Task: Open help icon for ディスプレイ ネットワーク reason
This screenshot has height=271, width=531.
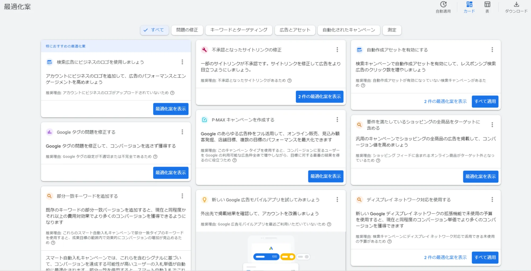Action: [x=389, y=242]
